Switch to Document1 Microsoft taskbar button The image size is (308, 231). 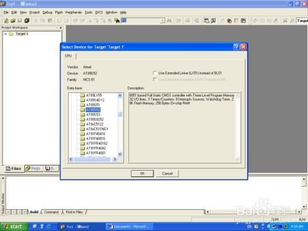tap(130, 227)
